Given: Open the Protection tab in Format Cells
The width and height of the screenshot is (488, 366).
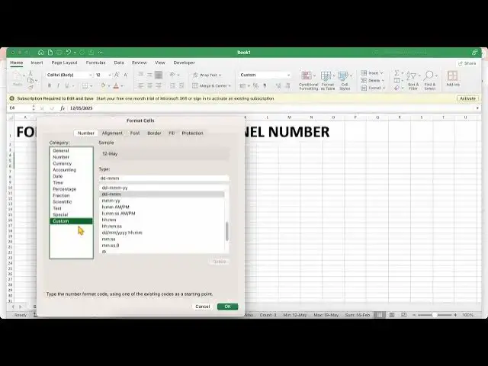Looking at the screenshot, I should [x=192, y=133].
